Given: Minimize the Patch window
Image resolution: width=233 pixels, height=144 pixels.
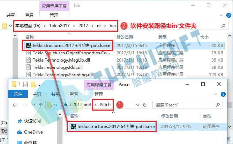Looking at the screenshot, I should tap(187, 84).
